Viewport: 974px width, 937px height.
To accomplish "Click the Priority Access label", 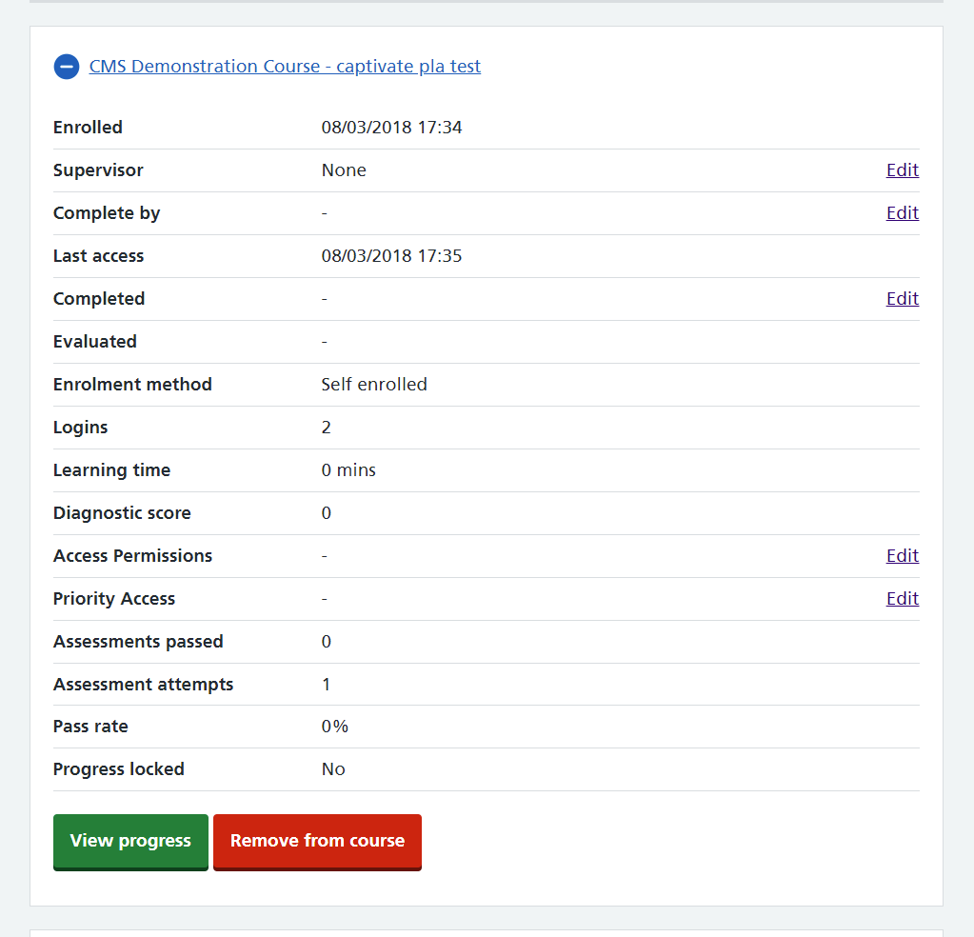I will point(114,599).
